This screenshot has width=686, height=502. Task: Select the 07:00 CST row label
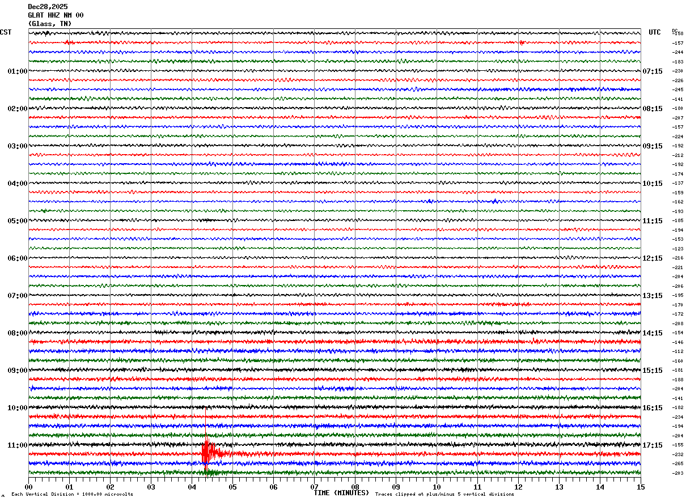tap(18, 296)
